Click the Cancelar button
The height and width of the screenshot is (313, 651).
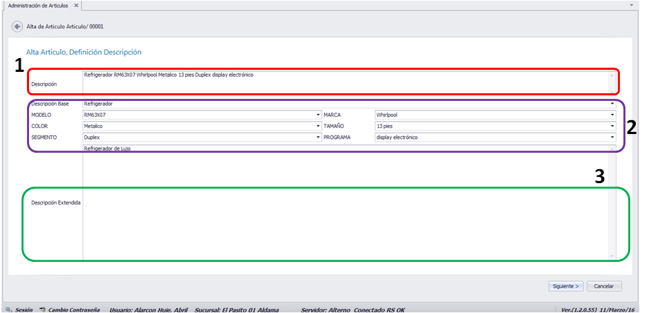tap(604, 287)
